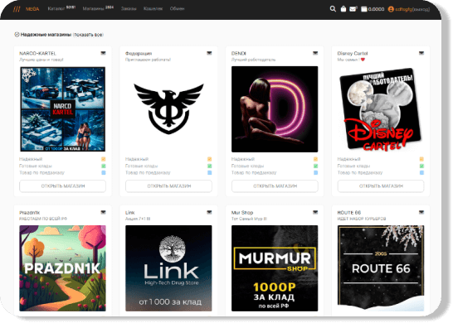
Task: Click the MEGA logo in the header
Action: click(x=27, y=9)
